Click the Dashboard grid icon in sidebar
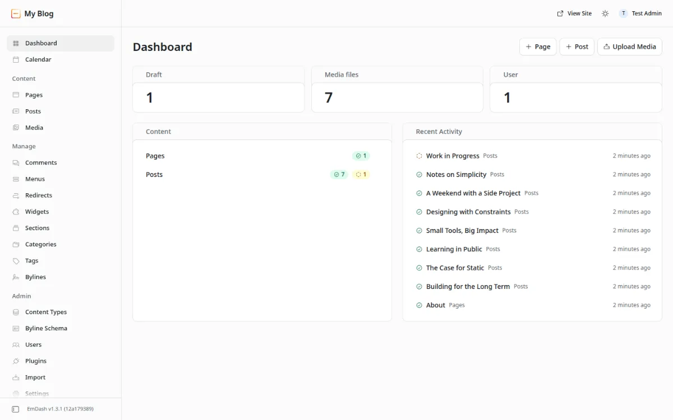This screenshot has height=420, width=673. [x=16, y=43]
